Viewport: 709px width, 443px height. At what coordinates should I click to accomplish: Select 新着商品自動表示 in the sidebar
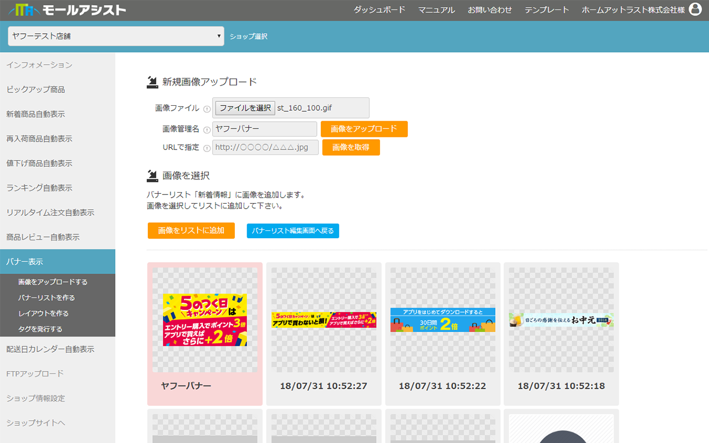pyautogui.click(x=58, y=114)
